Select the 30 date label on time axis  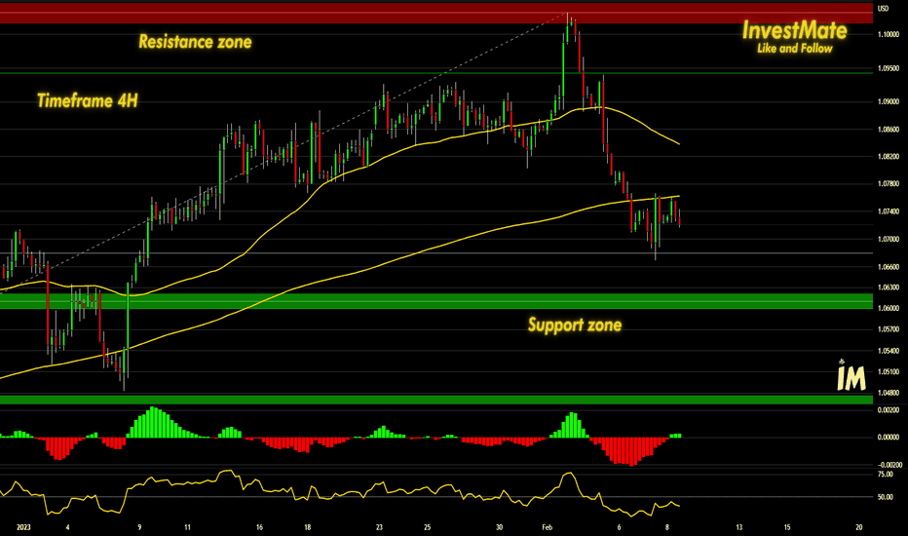pyautogui.click(x=499, y=527)
